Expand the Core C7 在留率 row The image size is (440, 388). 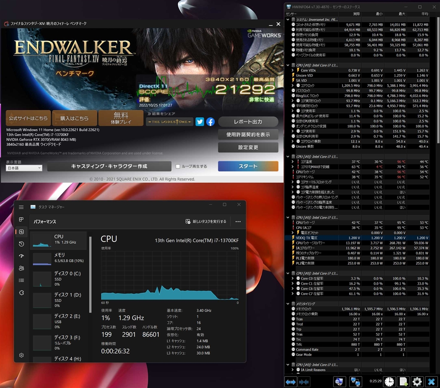(x=293, y=294)
